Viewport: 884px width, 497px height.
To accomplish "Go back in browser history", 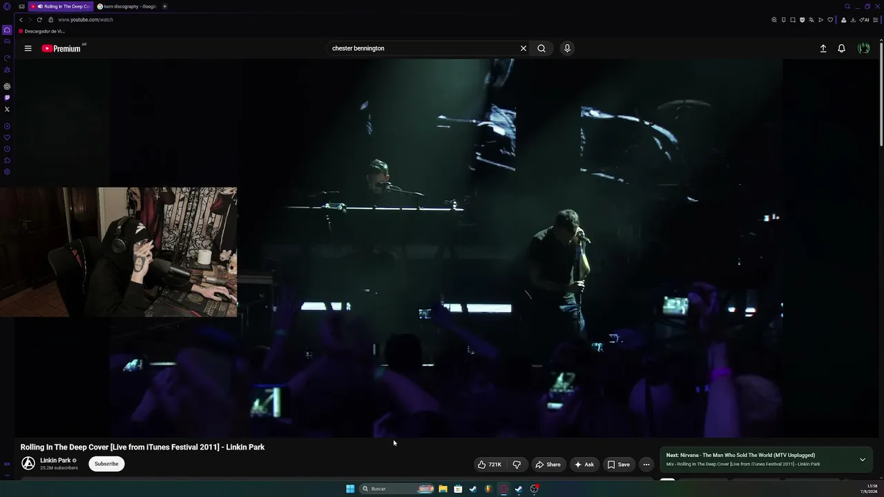I will click(x=21, y=19).
